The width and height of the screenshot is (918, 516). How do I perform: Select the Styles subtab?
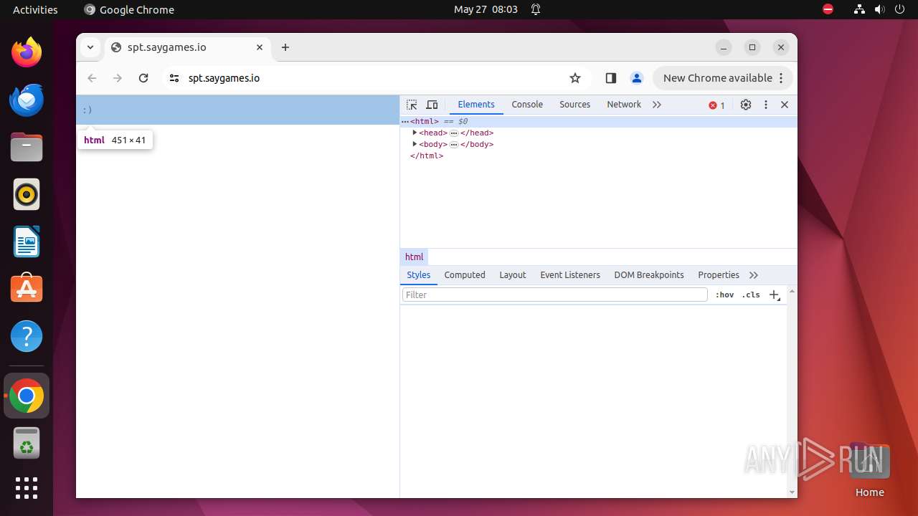click(x=418, y=275)
